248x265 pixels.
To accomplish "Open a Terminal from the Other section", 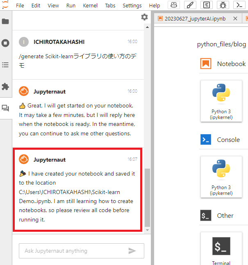I will coord(221,250).
